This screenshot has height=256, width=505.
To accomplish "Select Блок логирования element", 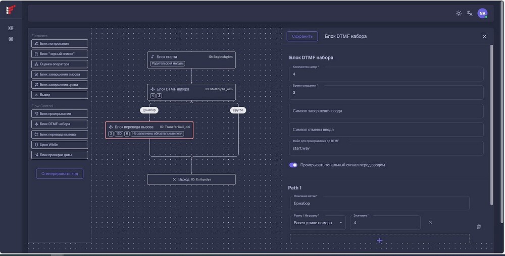I will [60, 44].
